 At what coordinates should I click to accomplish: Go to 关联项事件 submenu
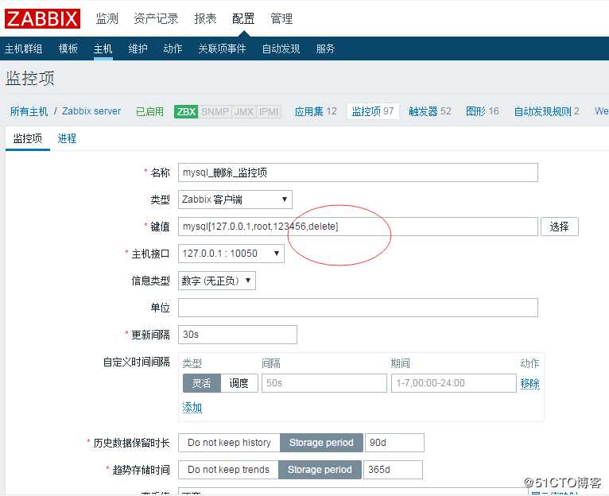[x=222, y=48]
